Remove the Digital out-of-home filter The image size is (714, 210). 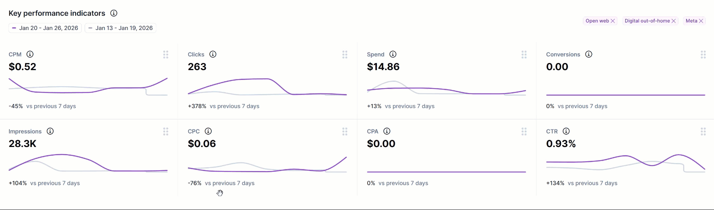point(674,21)
